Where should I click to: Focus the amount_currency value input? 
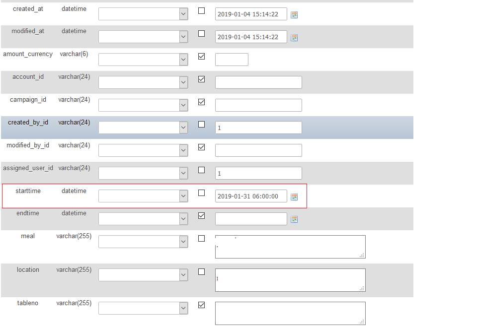(x=232, y=60)
